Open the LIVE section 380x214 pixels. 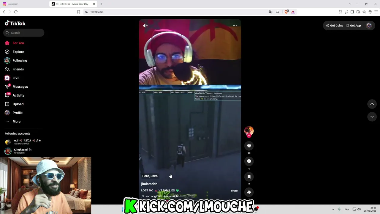(x=16, y=78)
